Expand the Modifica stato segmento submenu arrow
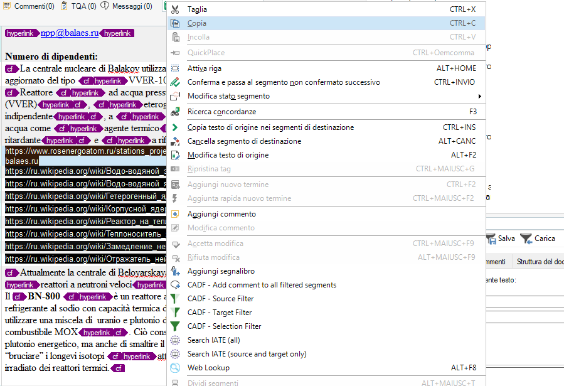This screenshot has width=564, height=386. pos(479,96)
